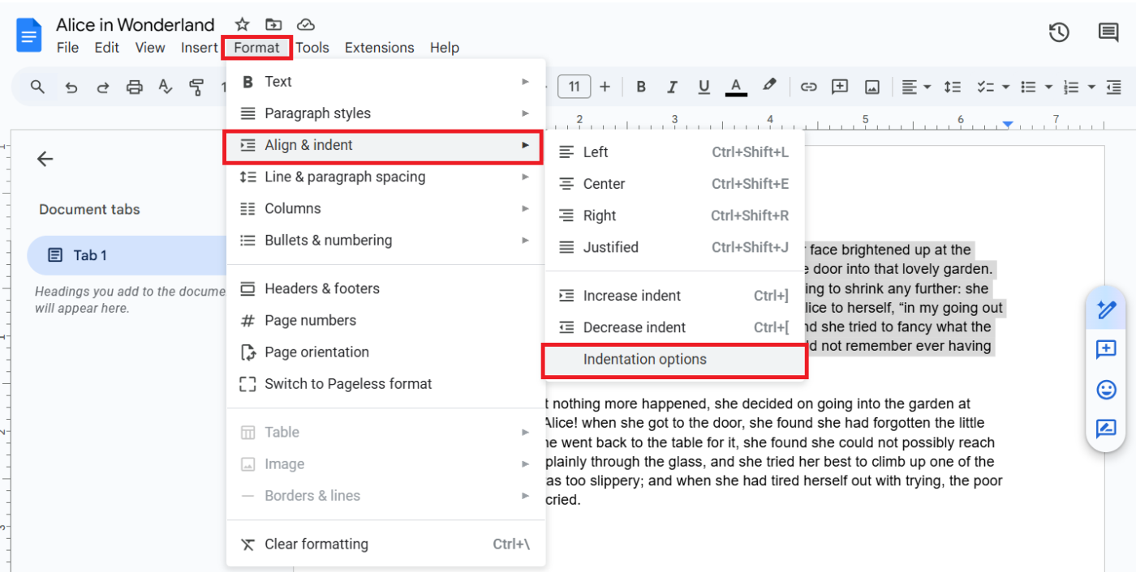This screenshot has width=1136, height=572.
Task: Open the emoji reaction tool in the sidebar
Action: click(x=1105, y=390)
